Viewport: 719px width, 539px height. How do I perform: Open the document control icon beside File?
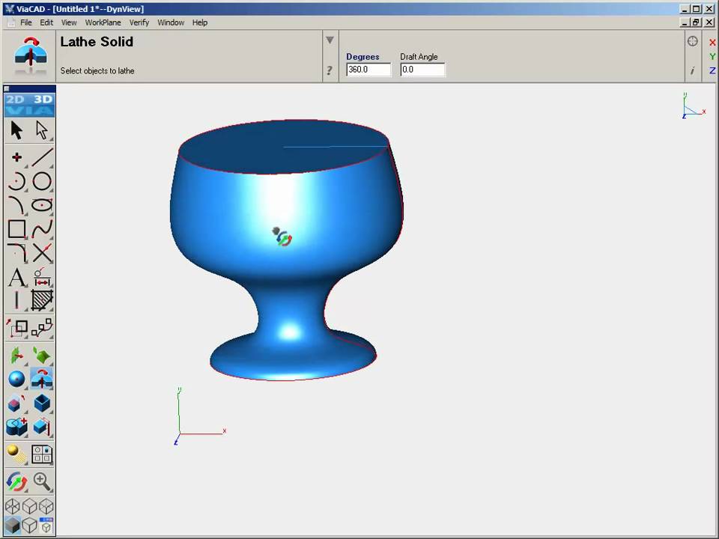[11, 23]
